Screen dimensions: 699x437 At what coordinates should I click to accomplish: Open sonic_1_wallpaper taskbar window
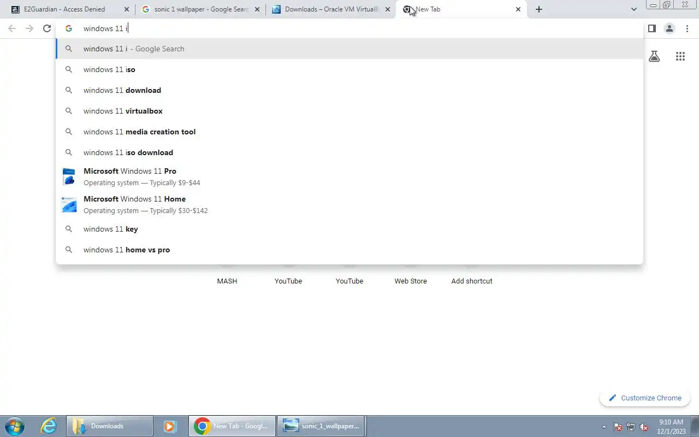[321, 426]
